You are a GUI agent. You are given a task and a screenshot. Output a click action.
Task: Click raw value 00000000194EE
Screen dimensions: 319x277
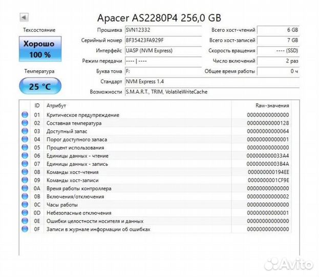coord(268,172)
